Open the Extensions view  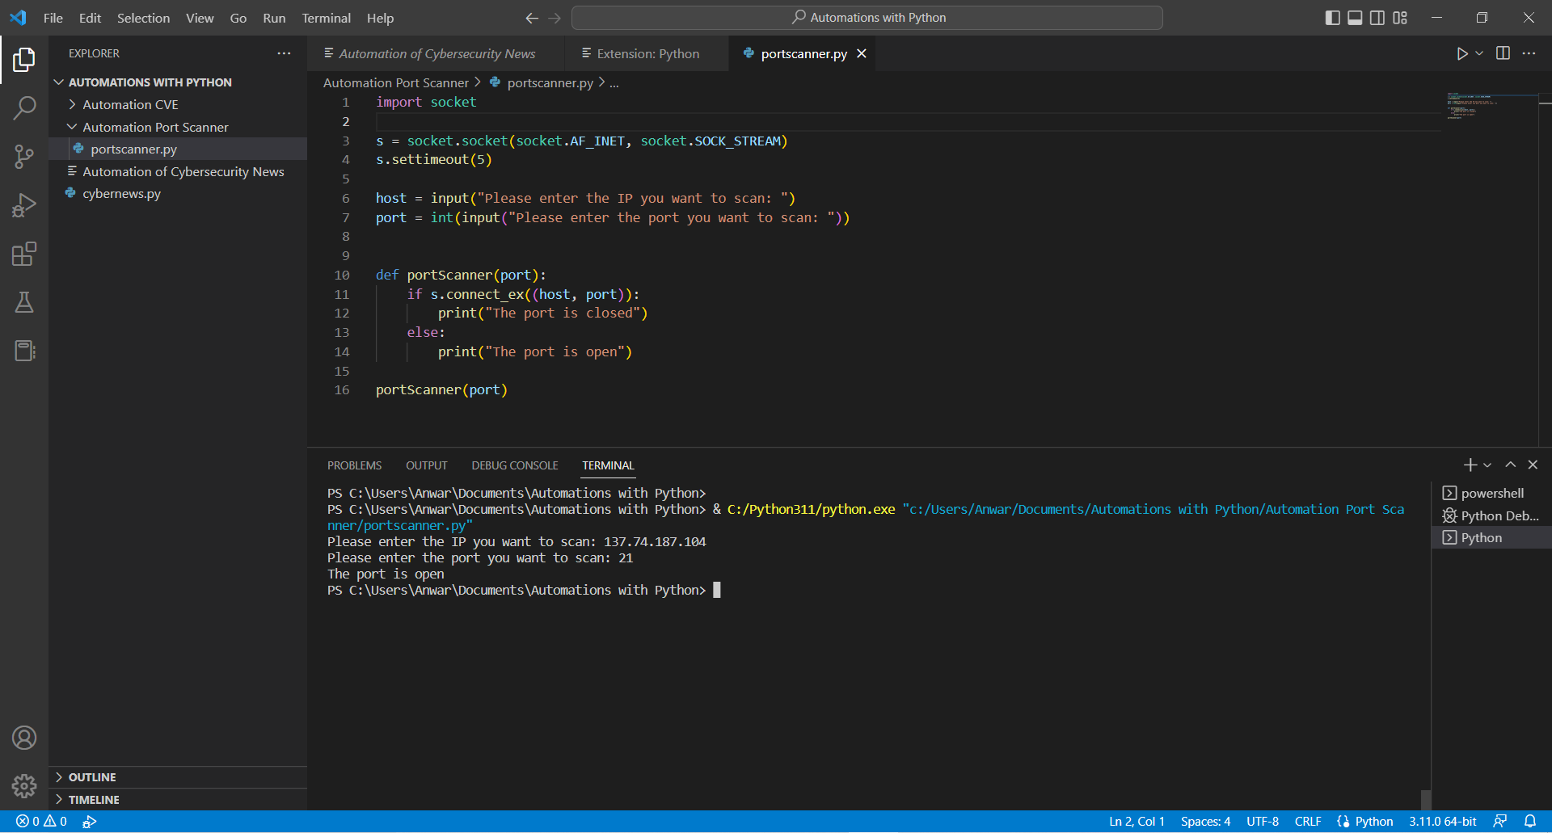coord(24,254)
